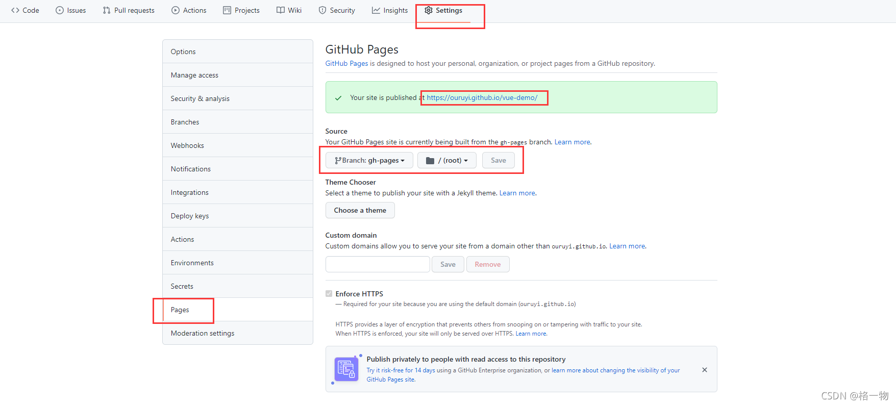Open Learn more link under Theme Chooser
Screen dimensions: 896x405
[x=517, y=193]
